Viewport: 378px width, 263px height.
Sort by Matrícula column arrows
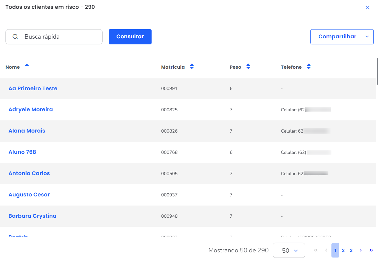[192, 67]
